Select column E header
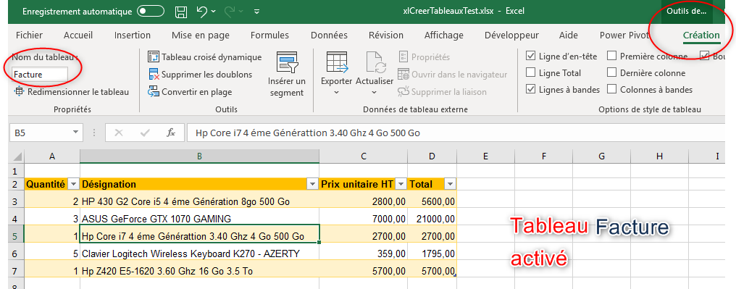 point(485,156)
